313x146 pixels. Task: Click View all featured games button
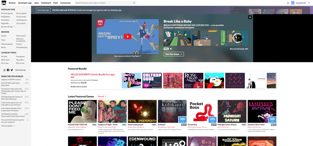pyautogui.click(x=102, y=97)
